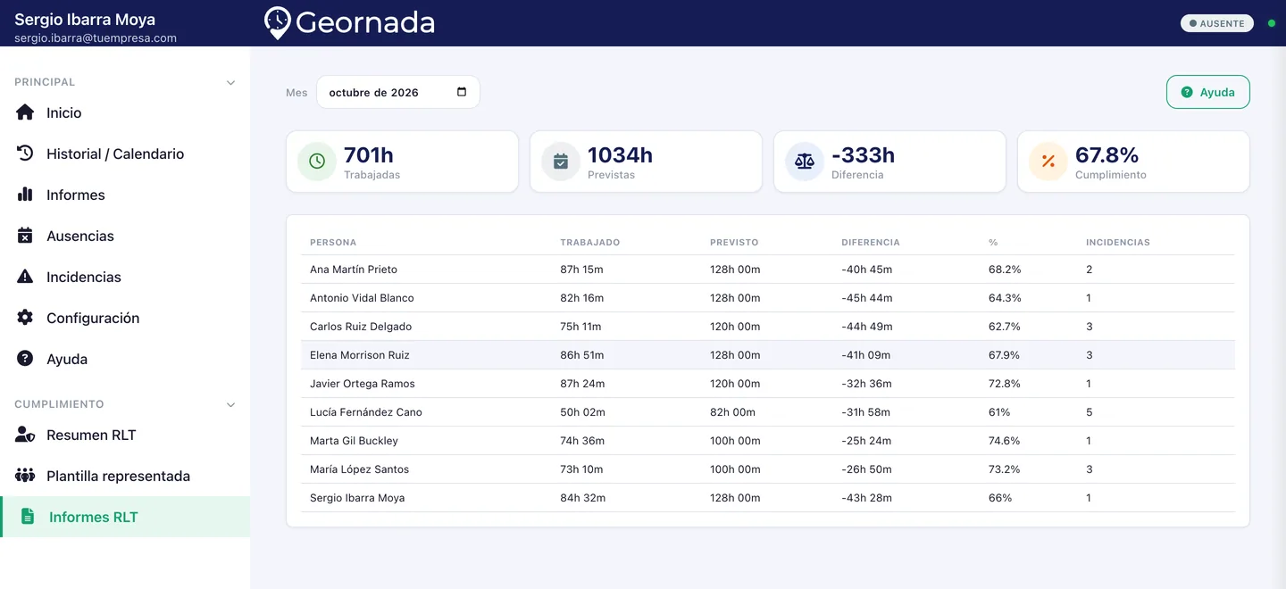Go to Informes in sidebar
Image resolution: width=1286 pixels, height=589 pixels.
tap(125, 195)
